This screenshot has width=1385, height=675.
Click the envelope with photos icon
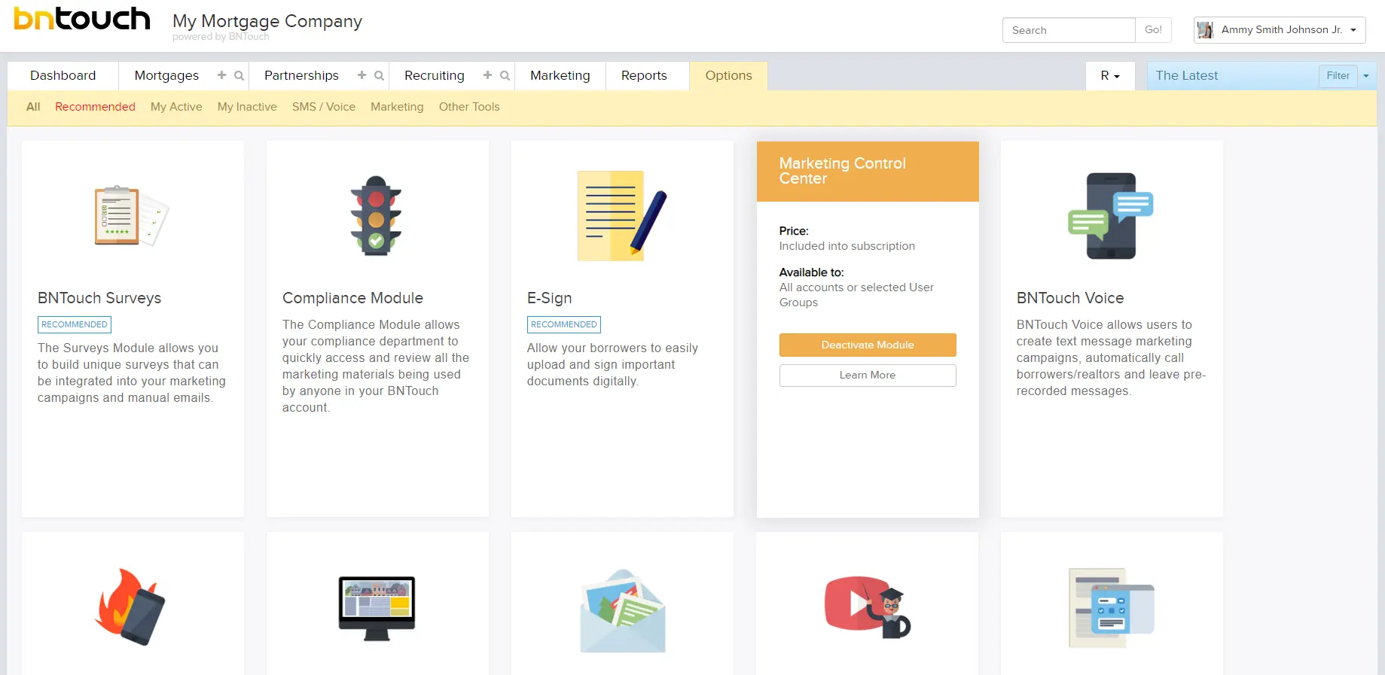[x=622, y=611]
